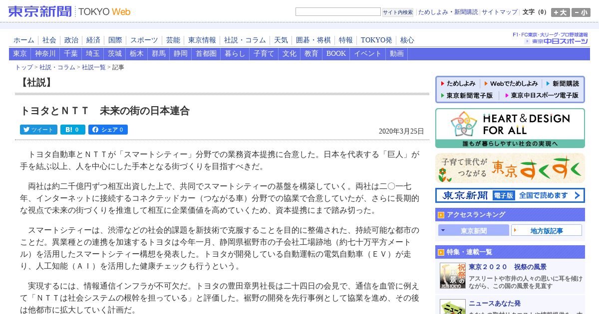Select 文化 tab

(290, 54)
